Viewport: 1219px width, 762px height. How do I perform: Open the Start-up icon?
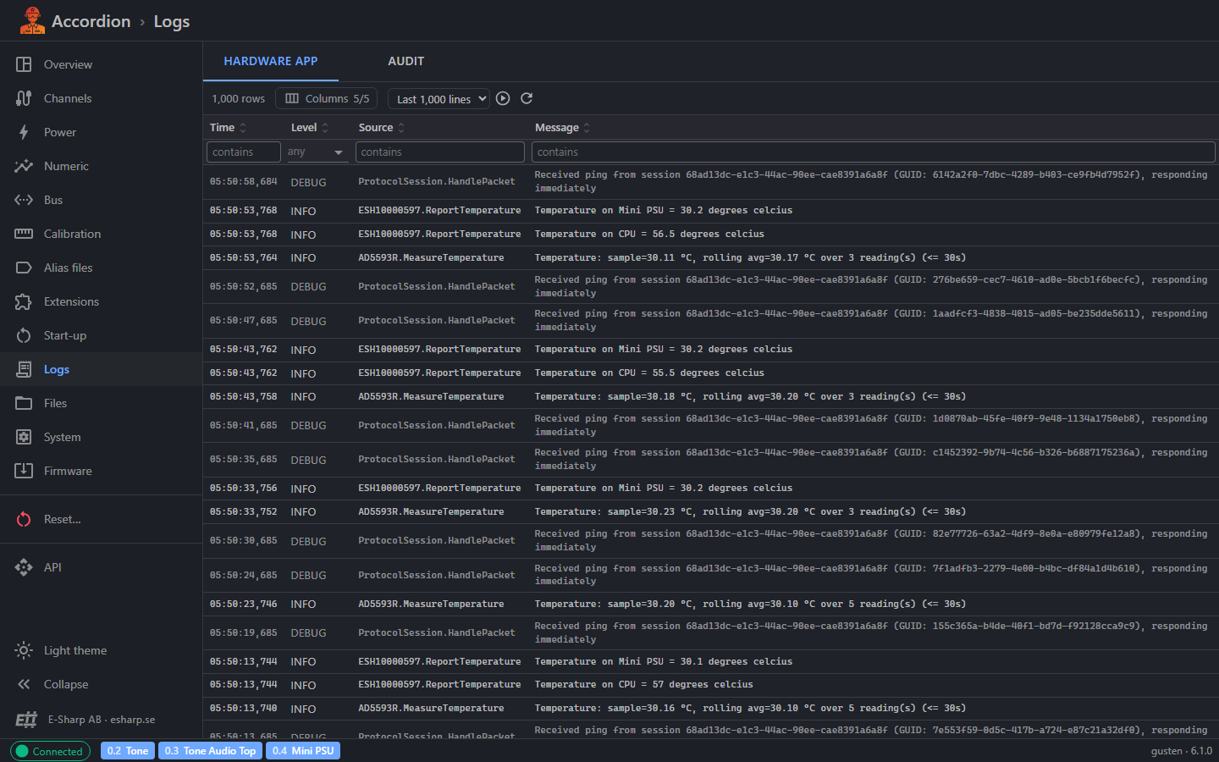point(24,335)
